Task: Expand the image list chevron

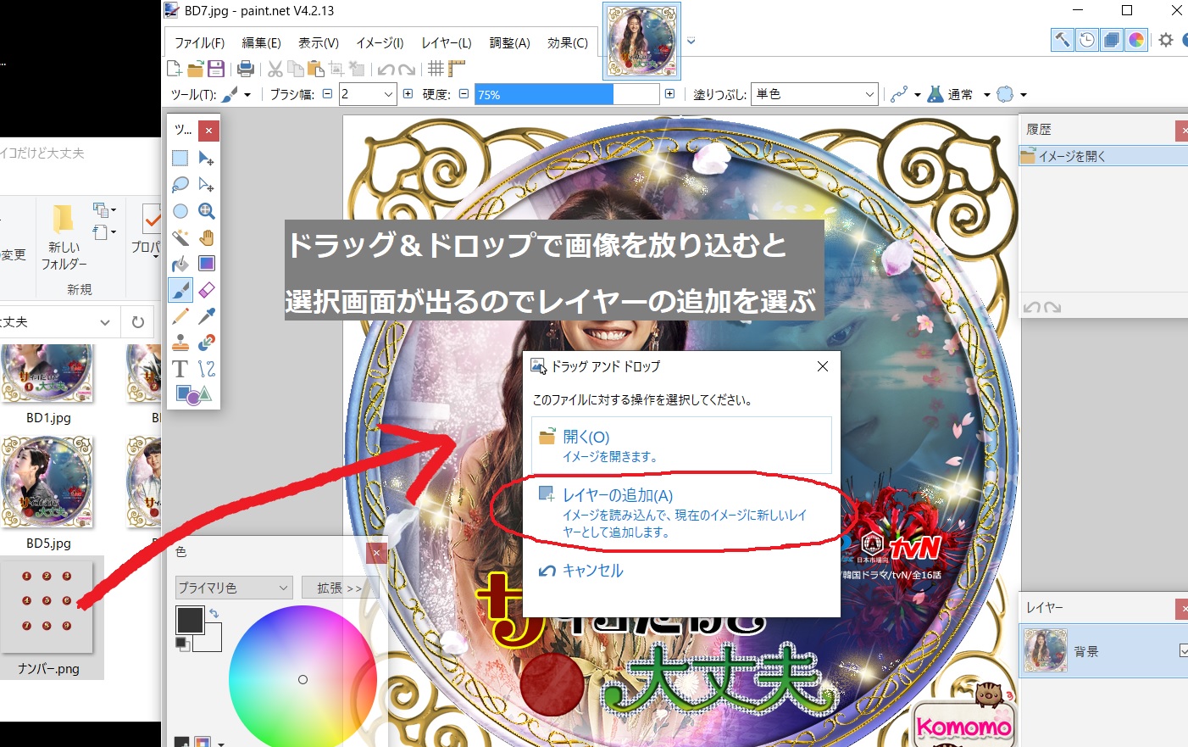Action: click(691, 41)
